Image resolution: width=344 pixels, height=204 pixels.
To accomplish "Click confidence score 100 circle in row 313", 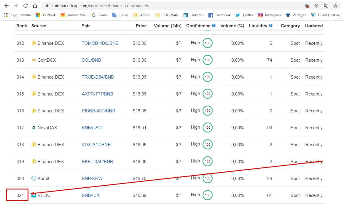I will (x=208, y=60).
